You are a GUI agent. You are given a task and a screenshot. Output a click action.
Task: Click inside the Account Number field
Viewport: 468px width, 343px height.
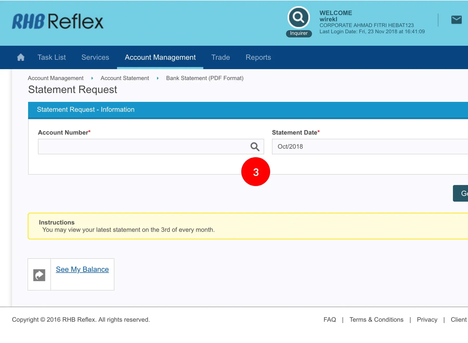tap(143, 147)
